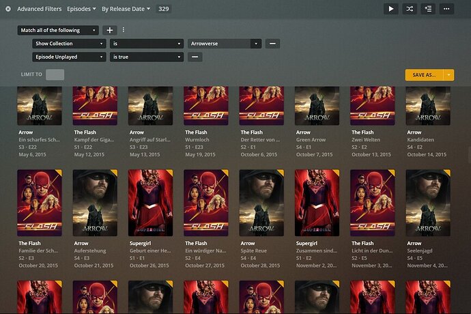471x314 pixels.
Task: Play all filtered episodes
Action: click(x=391, y=9)
